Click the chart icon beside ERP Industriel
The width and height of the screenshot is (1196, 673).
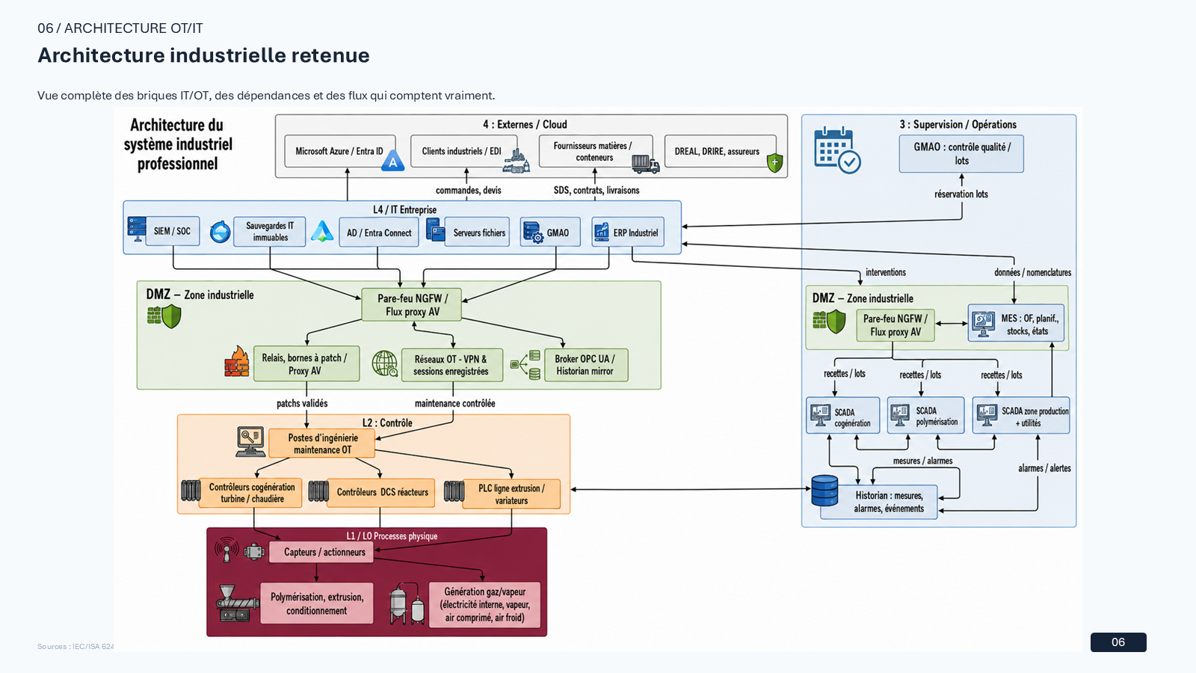click(x=602, y=232)
